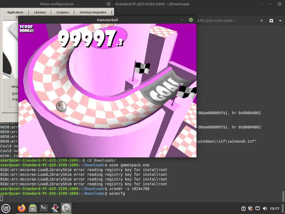Click the hamster ball in the game
This screenshot has height=214, width=285.
pyautogui.click(x=61, y=106)
